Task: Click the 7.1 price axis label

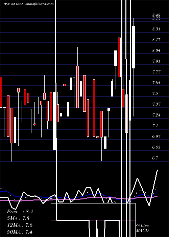Action: pyautogui.click(x=155, y=126)
